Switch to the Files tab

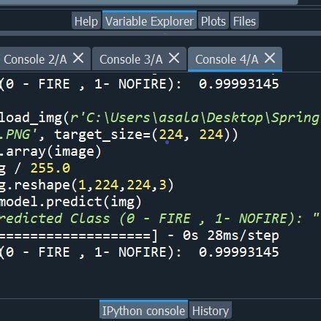point(244,21)
